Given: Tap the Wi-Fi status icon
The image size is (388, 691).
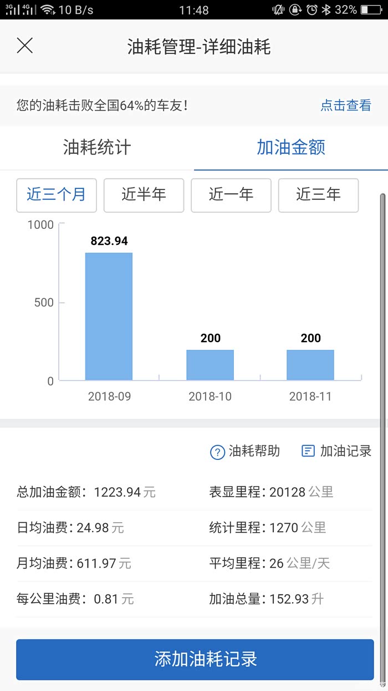Looking at the screenshot, I should [x=48, y=9].
